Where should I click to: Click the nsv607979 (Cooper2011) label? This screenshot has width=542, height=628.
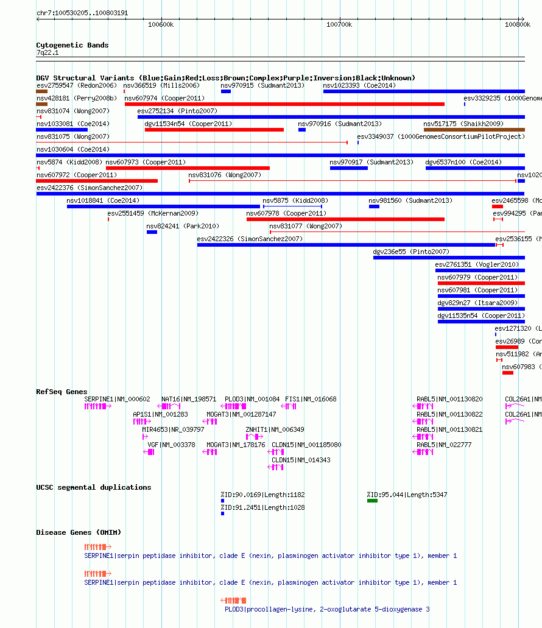click(x=477, y=278)
